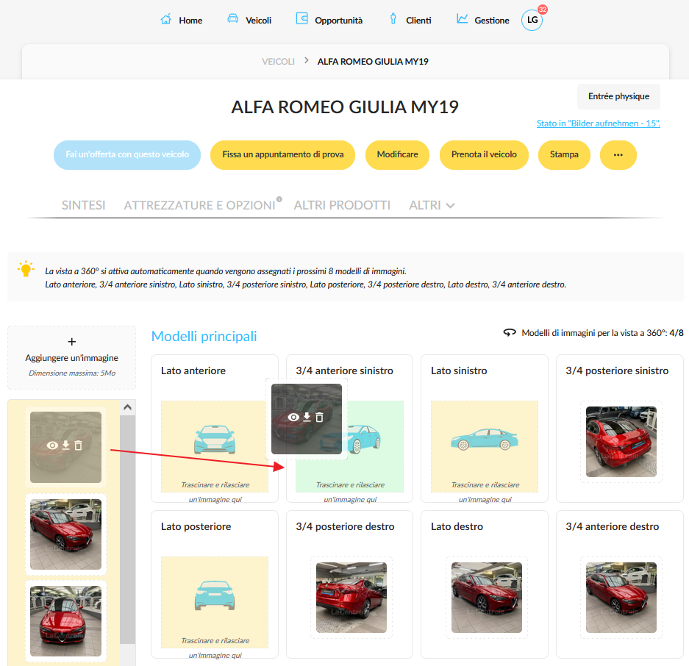Click the Clienti person icon
Image resolution: width=689 pixels, height=666 pixels.
[393, 19]
